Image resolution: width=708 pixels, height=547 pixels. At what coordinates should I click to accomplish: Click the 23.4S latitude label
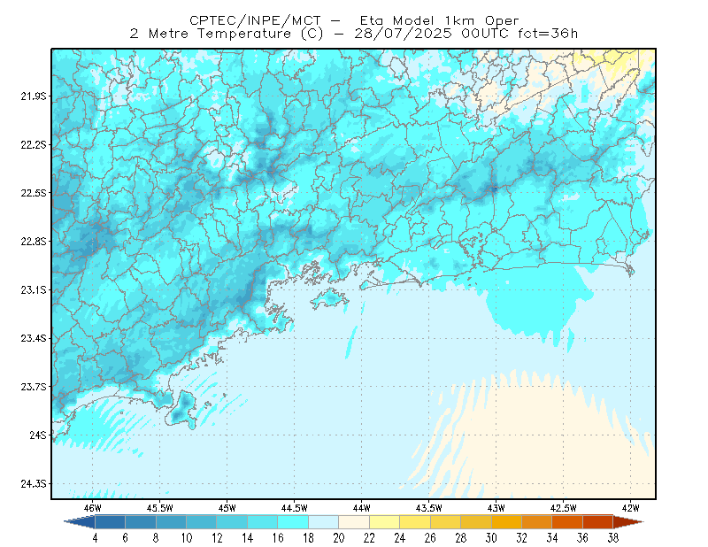34,338
